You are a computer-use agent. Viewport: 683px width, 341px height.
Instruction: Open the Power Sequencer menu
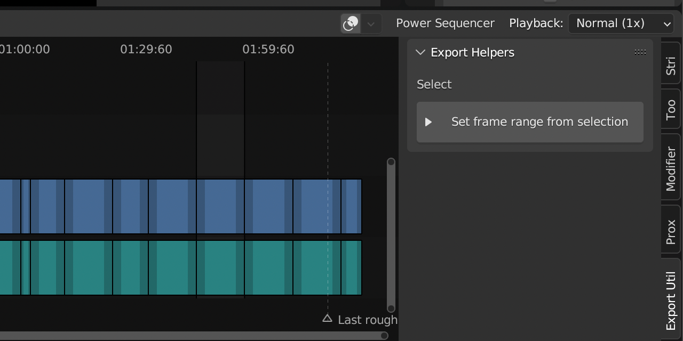[x=445, y=23]
